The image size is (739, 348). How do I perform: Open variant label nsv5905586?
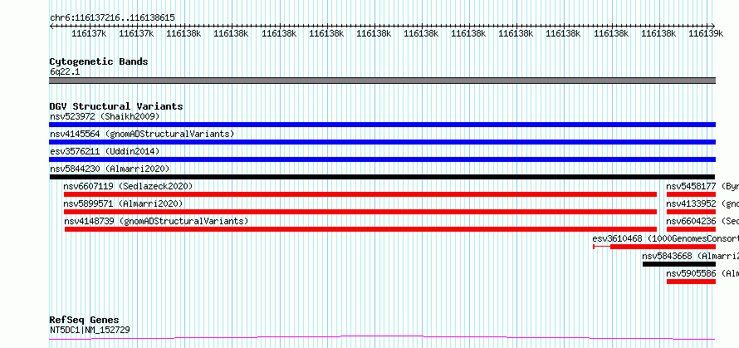[x=702, y=273]
